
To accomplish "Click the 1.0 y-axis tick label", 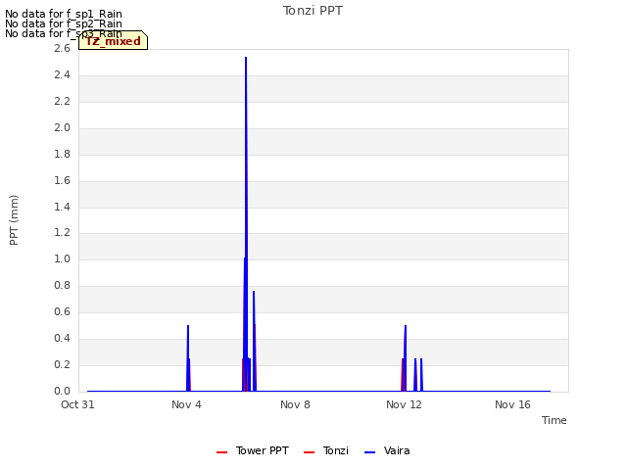I will (62, 258).
